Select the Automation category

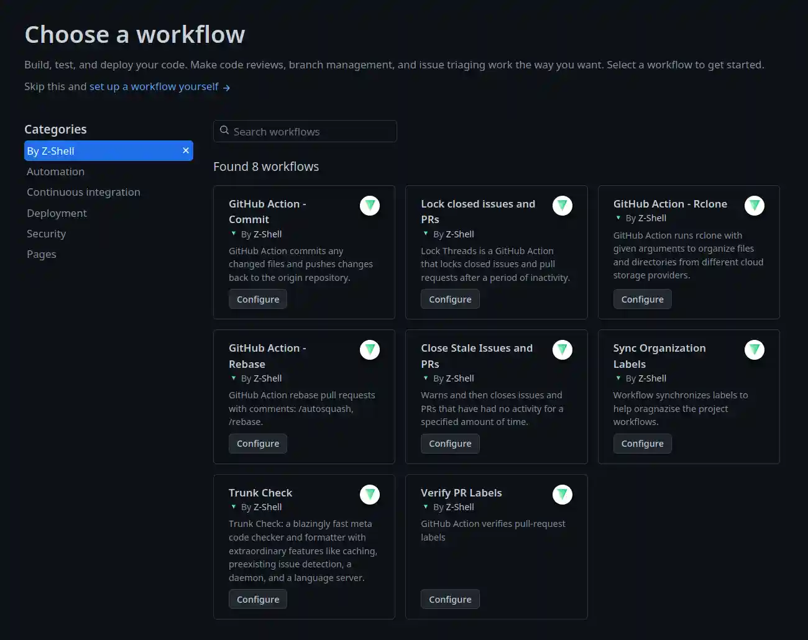point(55,171)
